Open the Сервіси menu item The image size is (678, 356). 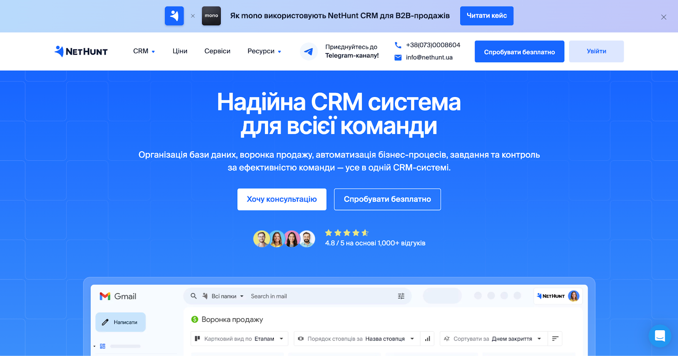point(217,51)
